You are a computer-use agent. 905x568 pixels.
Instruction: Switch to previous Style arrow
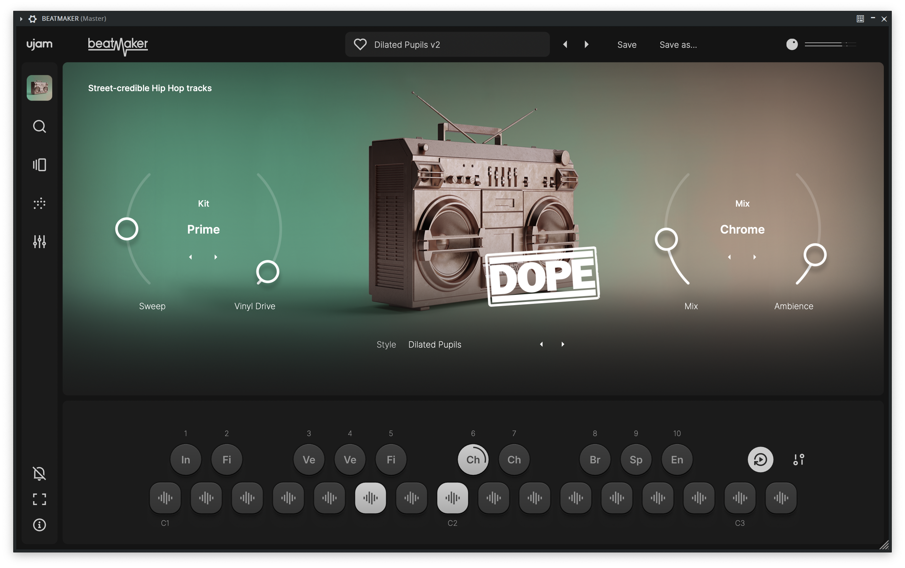tap(542, 344)
